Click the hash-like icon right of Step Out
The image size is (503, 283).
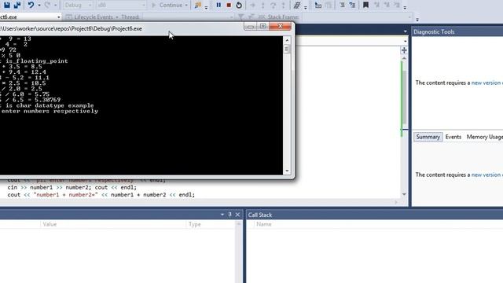pyautogui.click(x=297, y=5)
